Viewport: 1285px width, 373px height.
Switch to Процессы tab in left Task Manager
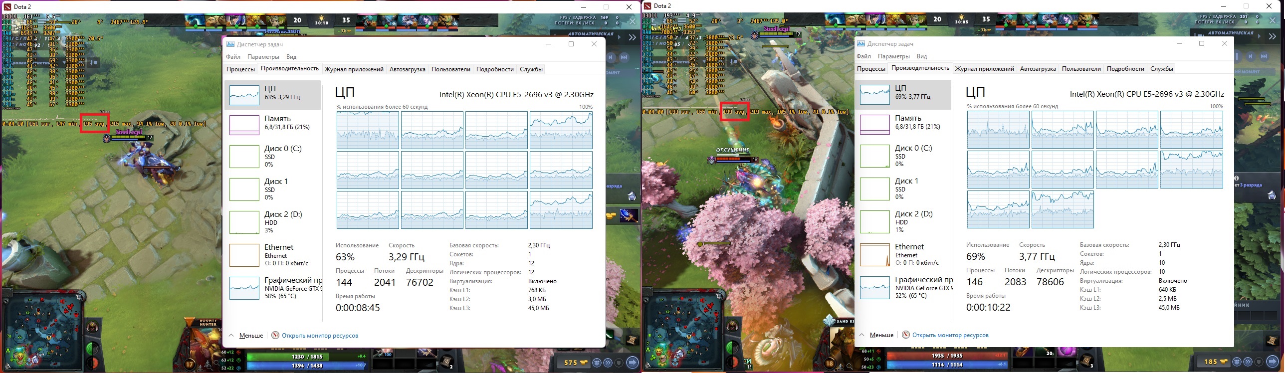click(241, 69)
